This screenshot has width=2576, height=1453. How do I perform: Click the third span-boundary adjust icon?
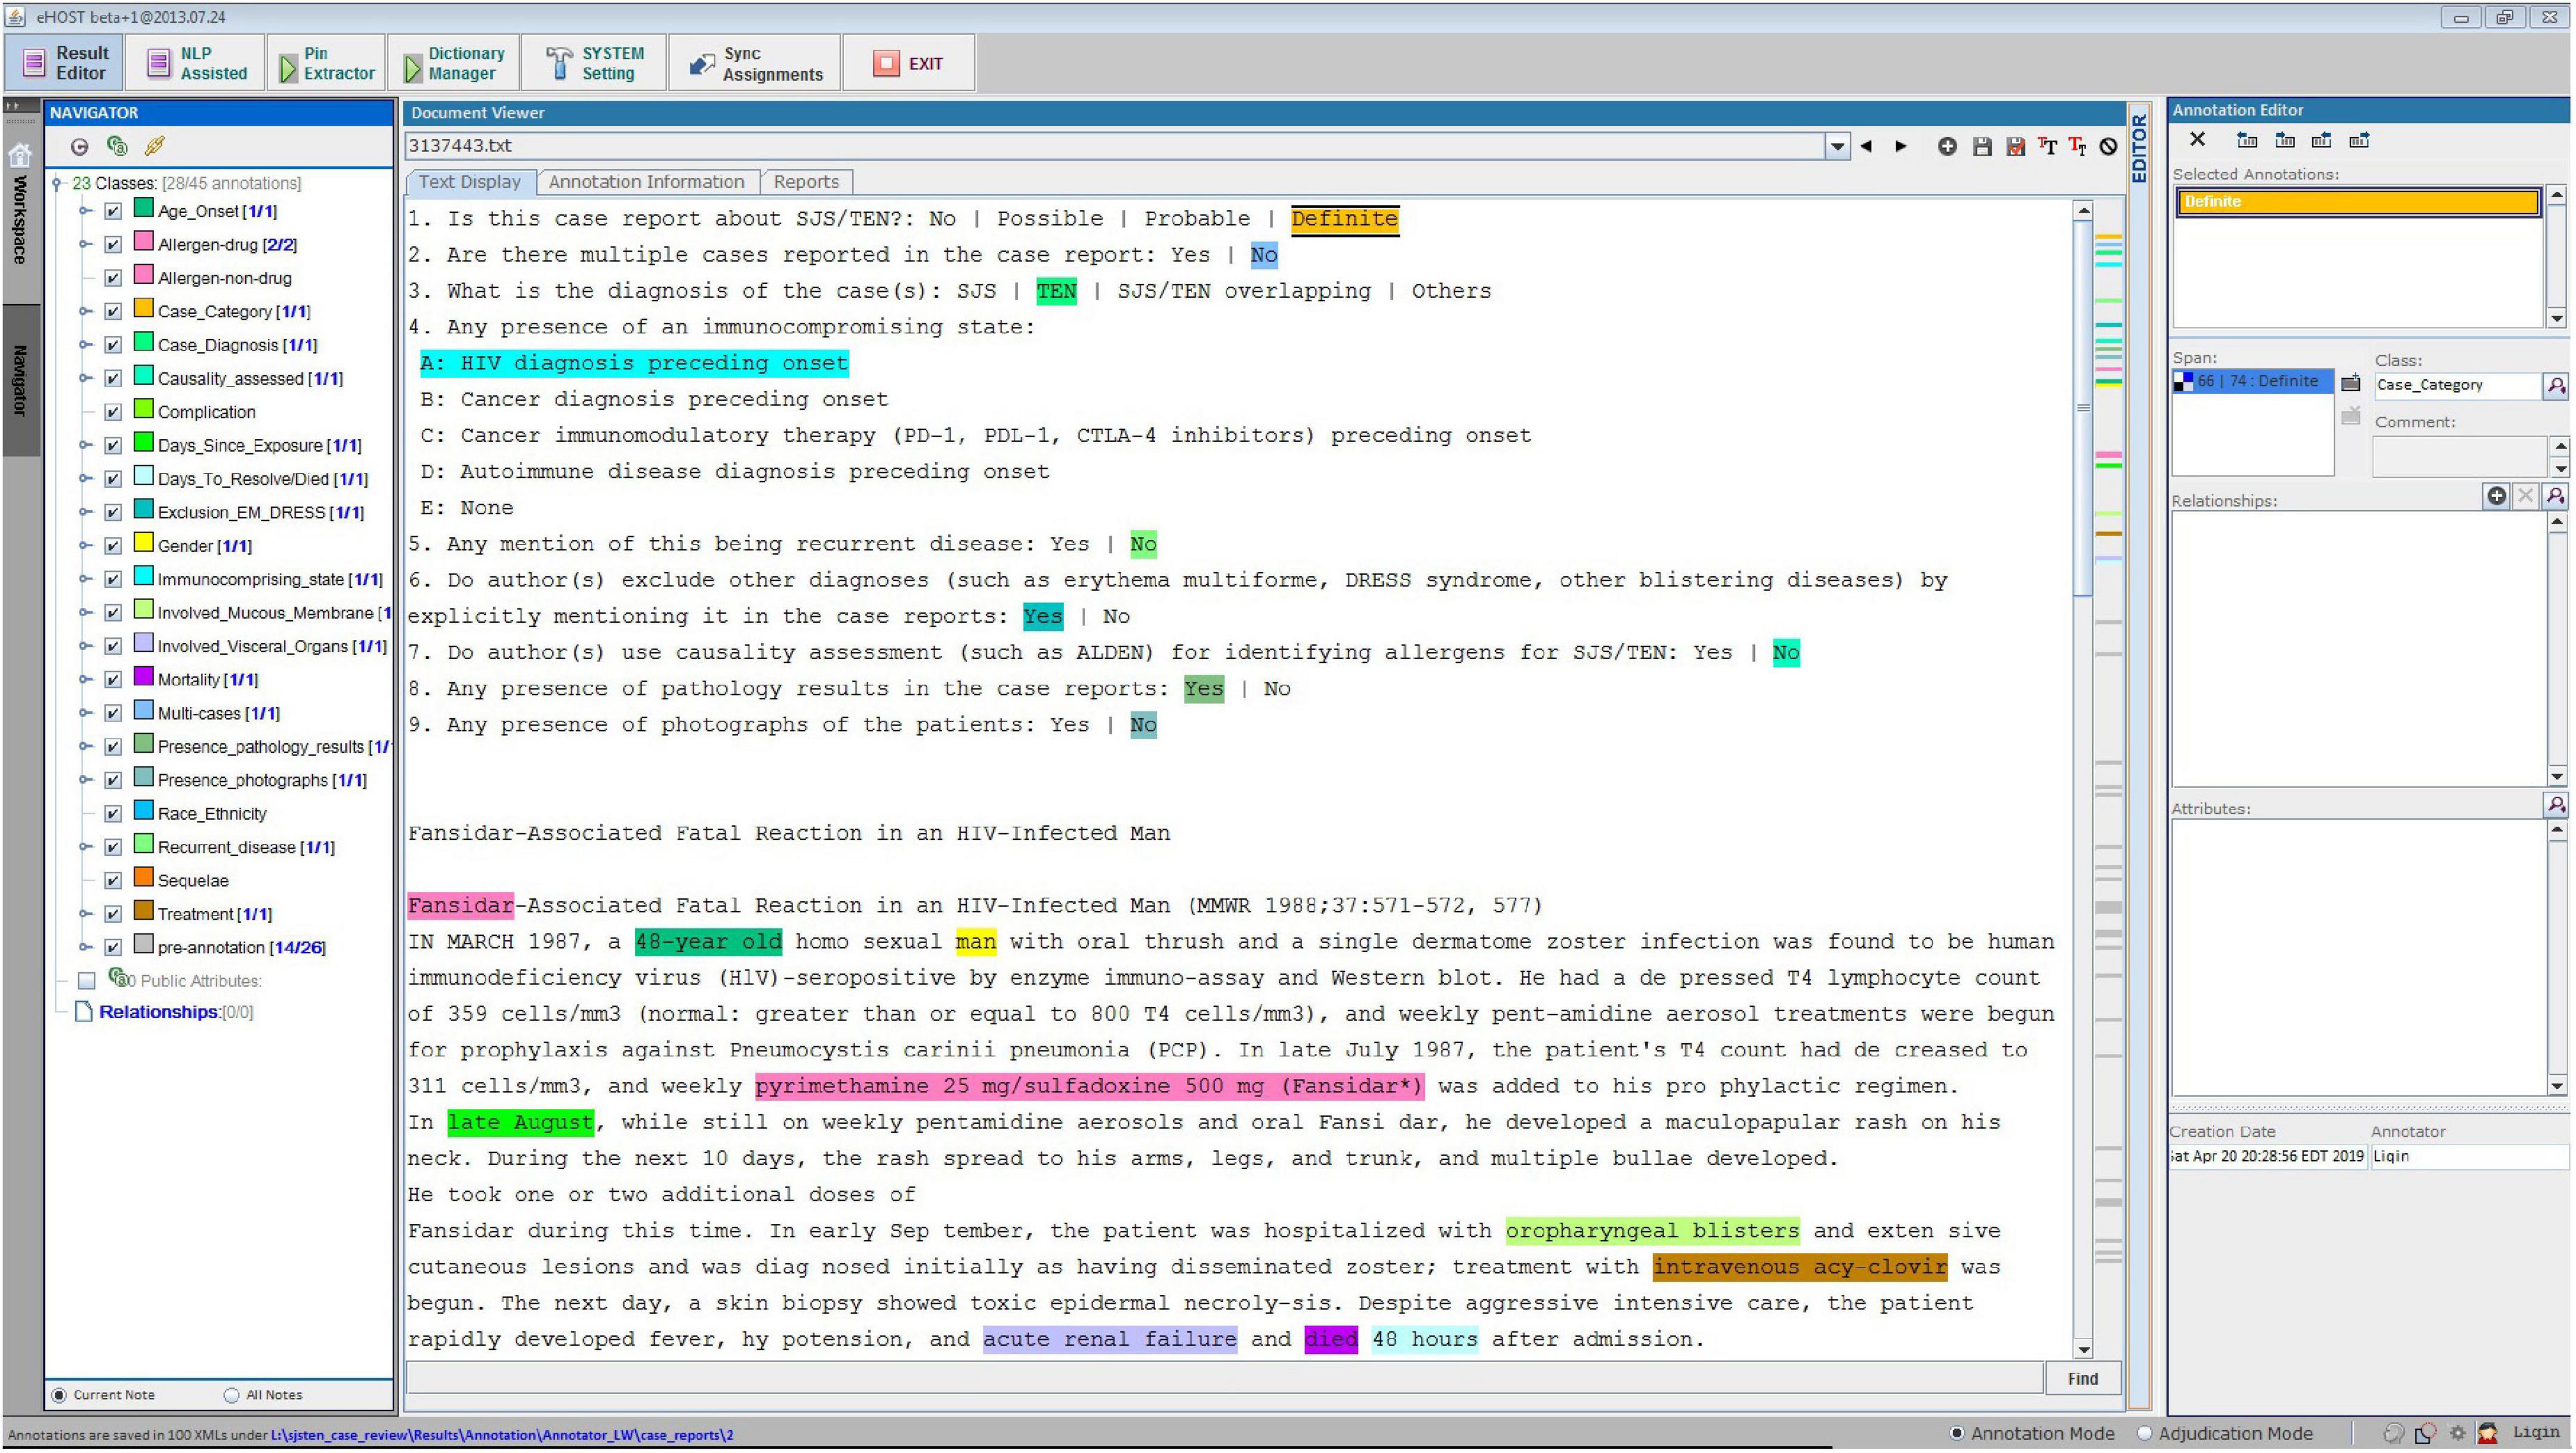point(2322,140)
